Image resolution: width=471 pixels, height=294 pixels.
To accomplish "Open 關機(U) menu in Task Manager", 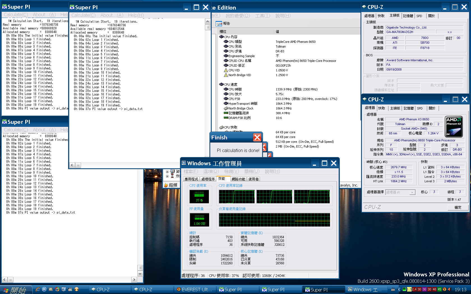I will click(252, 171).
